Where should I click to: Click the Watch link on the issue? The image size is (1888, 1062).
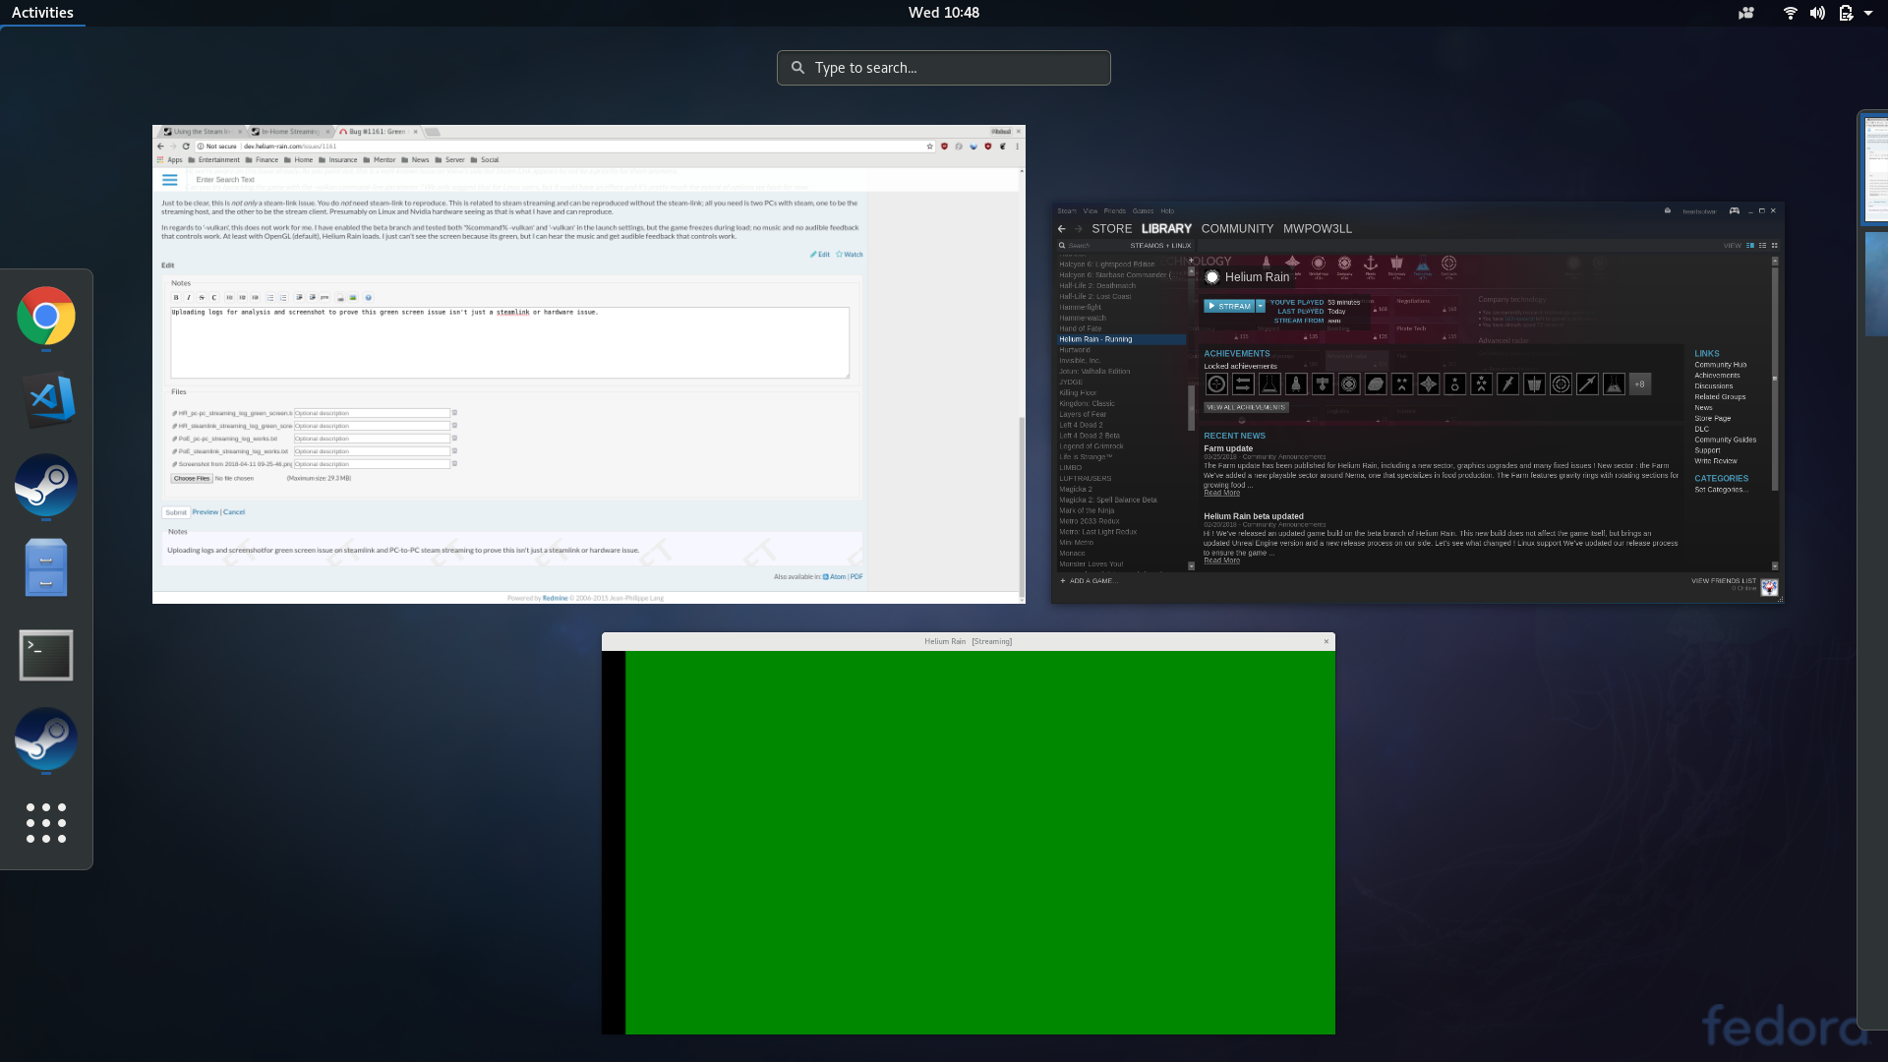[x=850, y=255]
